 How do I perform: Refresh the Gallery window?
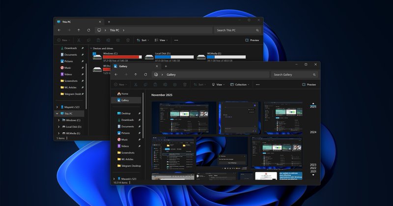point(145,75)
